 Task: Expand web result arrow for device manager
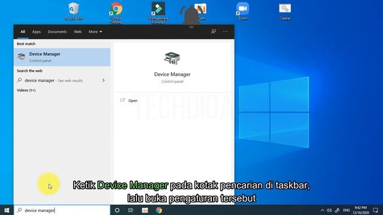104,80
